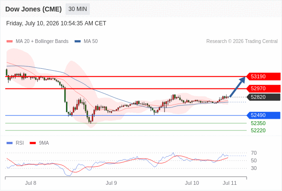Click the 30 MIN timeframe badge
The image size is (282, 191).
(77, 9)
